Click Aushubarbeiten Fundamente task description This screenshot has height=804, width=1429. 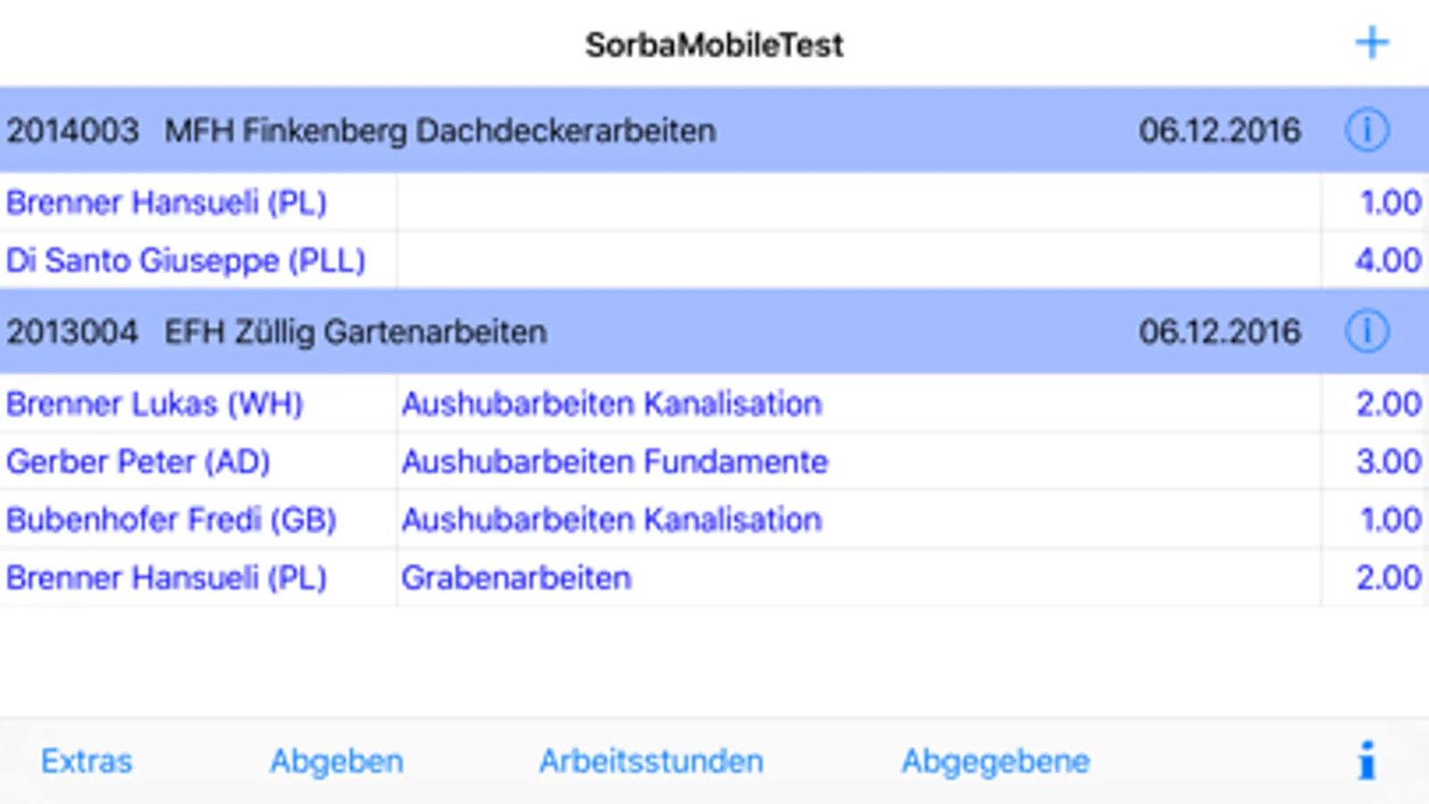[x=615, y=462]
